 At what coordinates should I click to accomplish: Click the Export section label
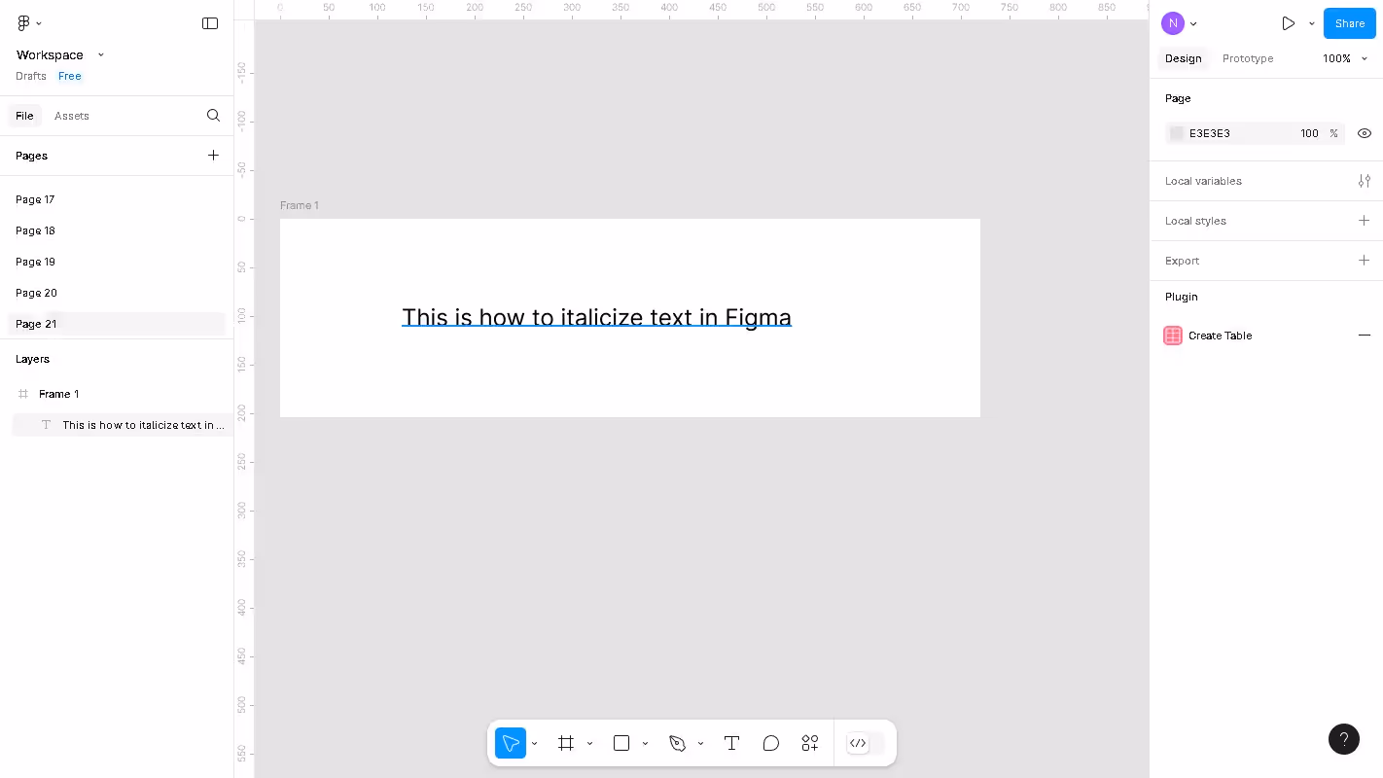point(1182,261)
